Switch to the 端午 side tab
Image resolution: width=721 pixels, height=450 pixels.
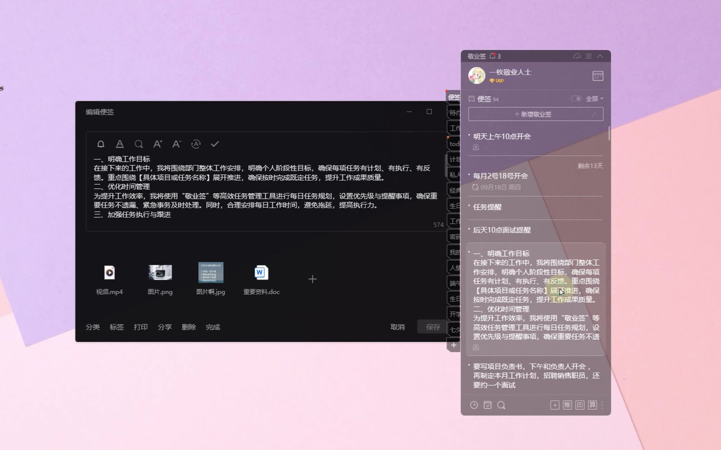pos(454,283)
